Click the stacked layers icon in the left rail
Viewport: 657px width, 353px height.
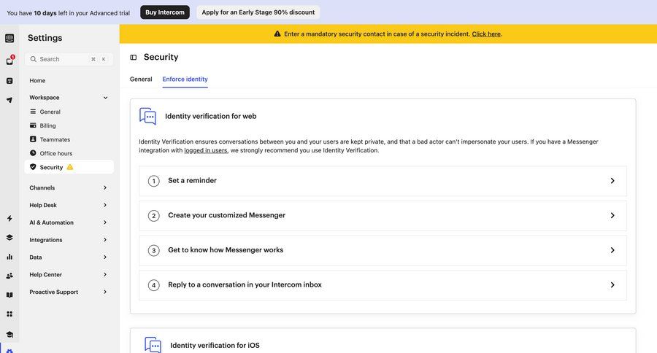coord(9,238)
